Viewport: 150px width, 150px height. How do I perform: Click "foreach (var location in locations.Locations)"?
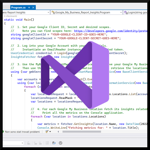click(68, 116)
